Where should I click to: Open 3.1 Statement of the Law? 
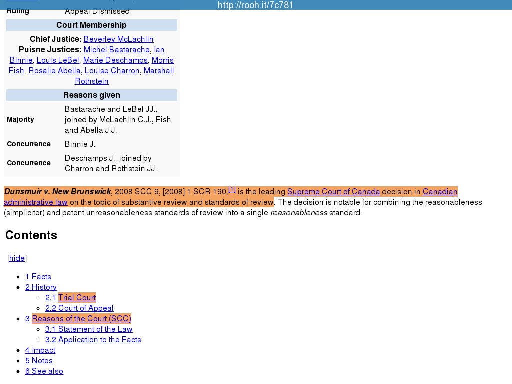point(89,329)
